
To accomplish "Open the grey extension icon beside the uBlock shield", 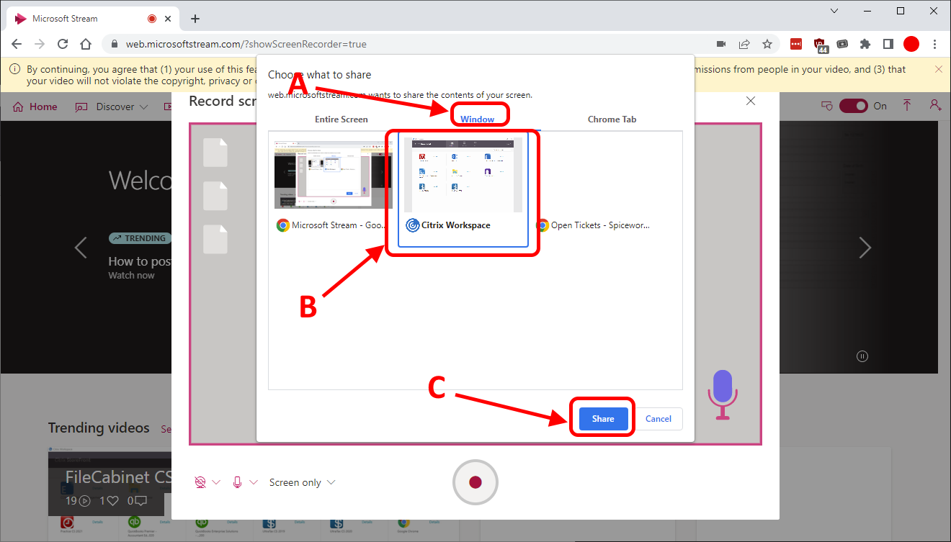I will pyautogui.click(x=842, y=44).
